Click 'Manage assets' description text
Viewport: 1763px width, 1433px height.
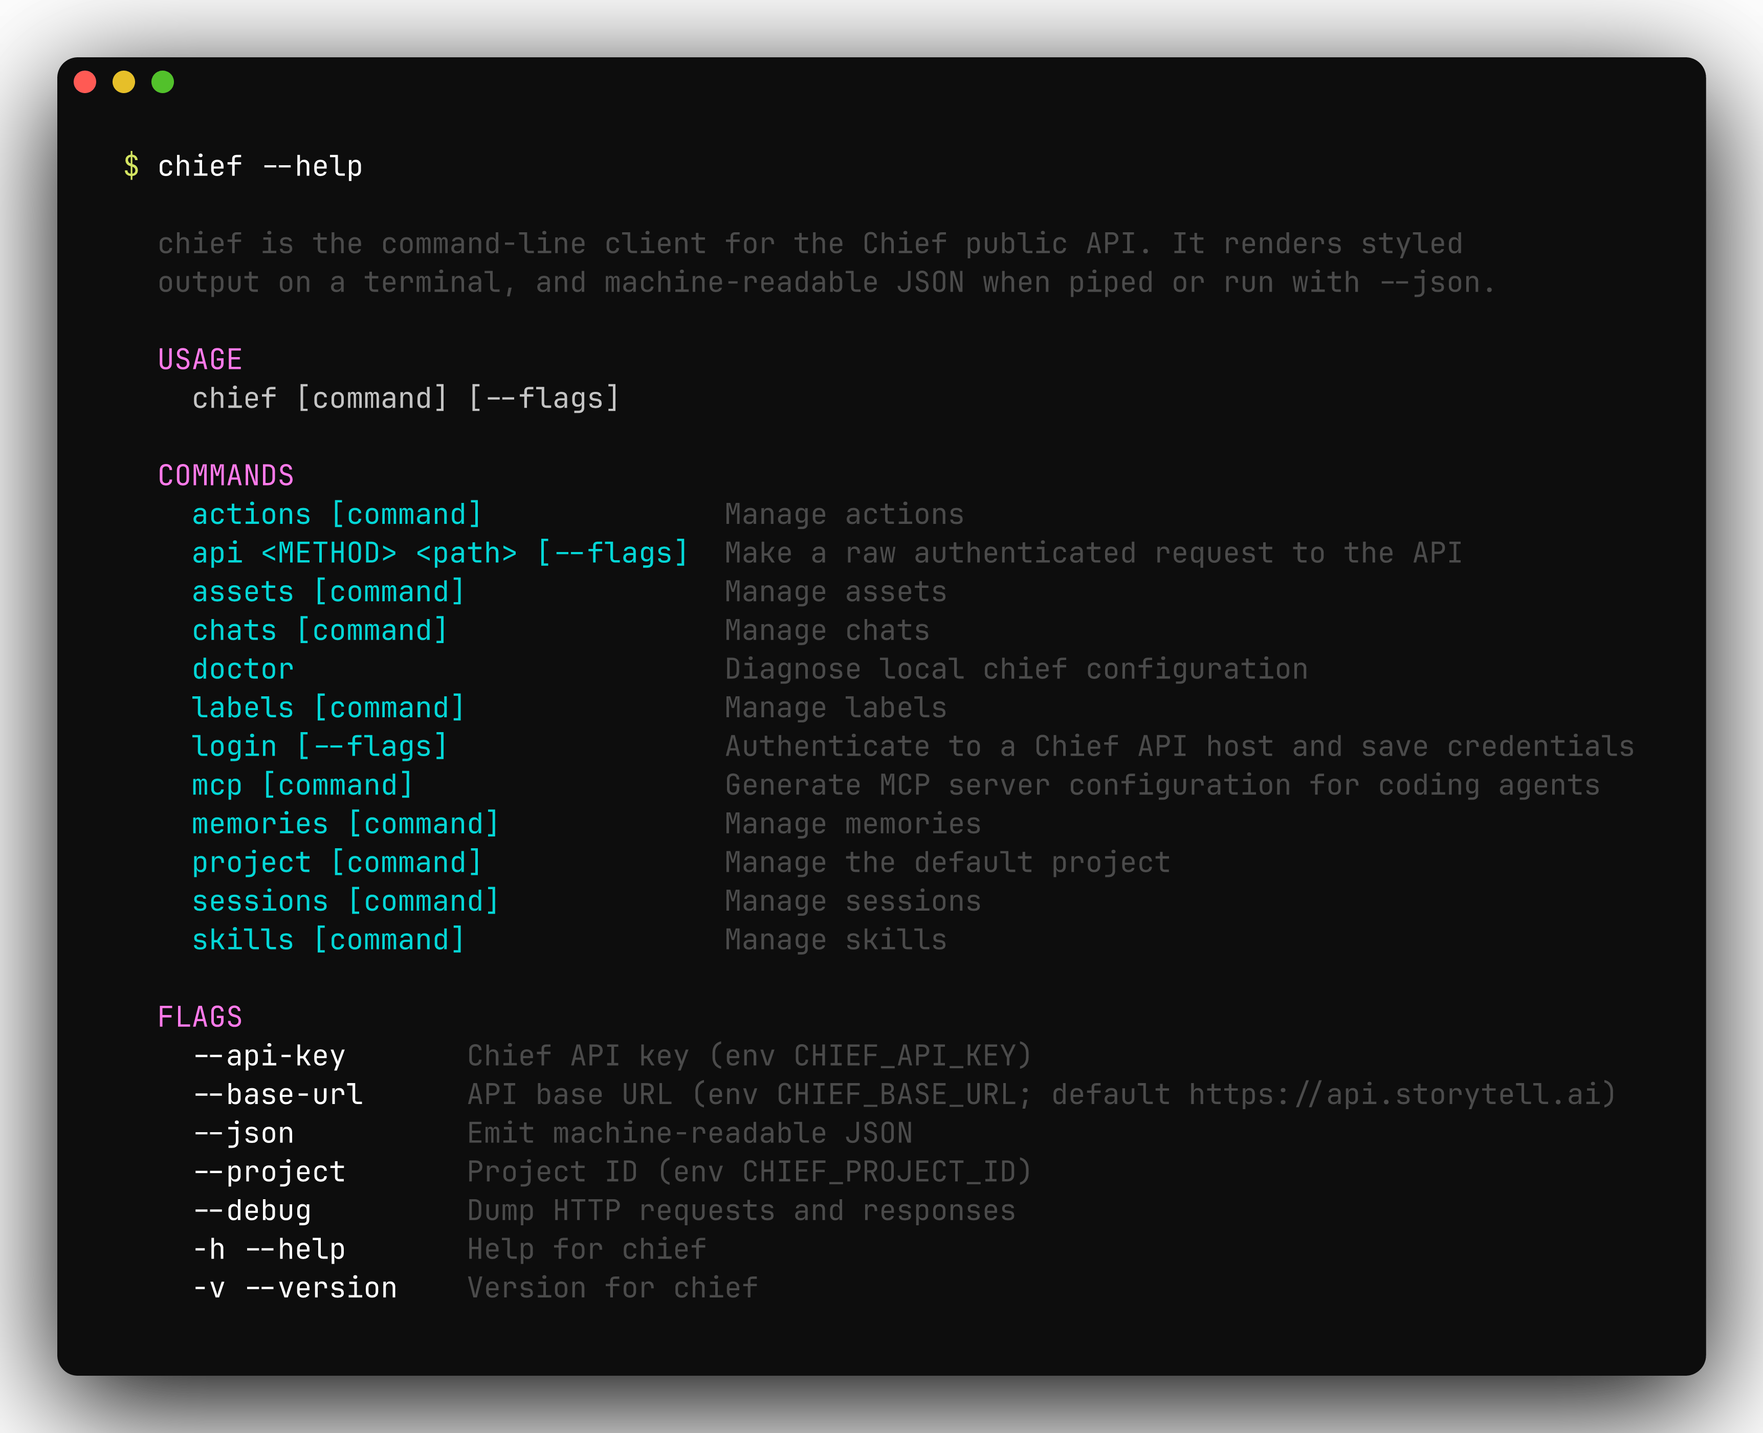836,592
